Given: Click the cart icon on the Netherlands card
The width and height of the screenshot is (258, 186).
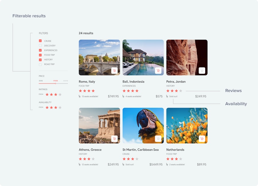Looking at the screenshot, I should [202, 138].
